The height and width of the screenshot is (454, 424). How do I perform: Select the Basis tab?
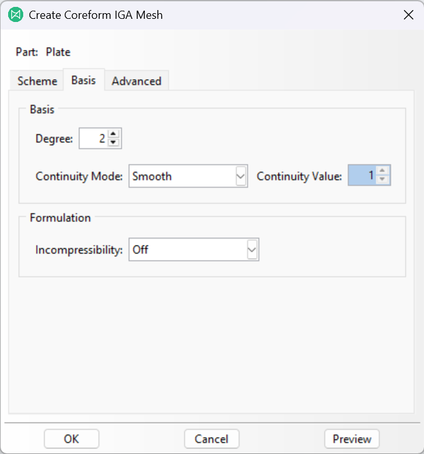(83, 80)
